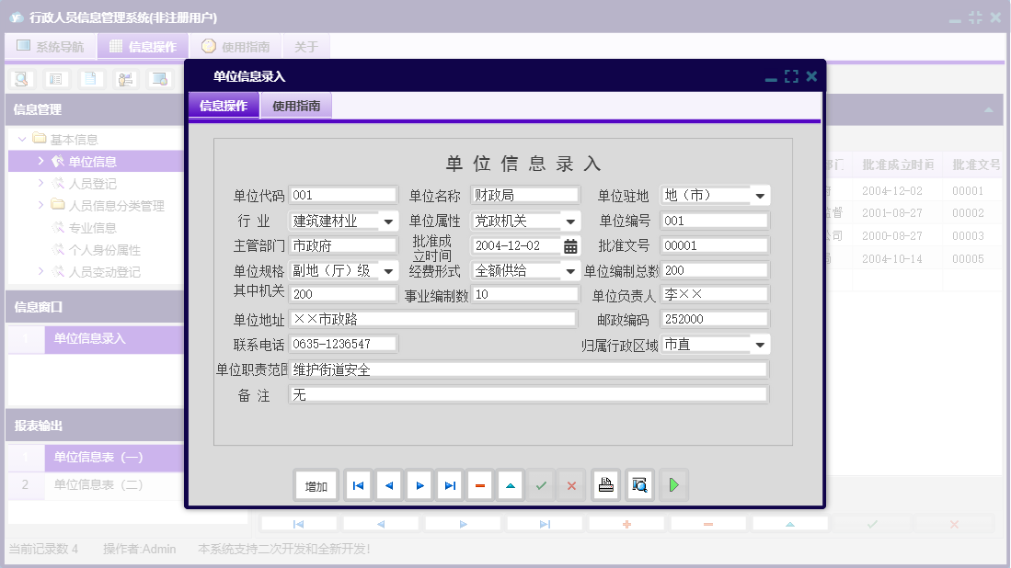Click the personnel management icon on the toolbar
Image resolution: width=1011 pixels, height=568 pixels.
coord(124,79)
